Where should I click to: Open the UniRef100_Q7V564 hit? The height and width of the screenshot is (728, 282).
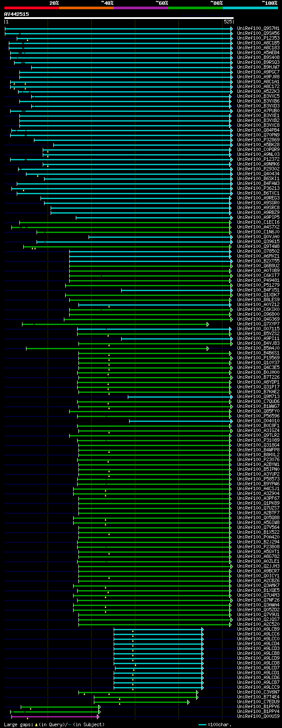coord(258,528)
